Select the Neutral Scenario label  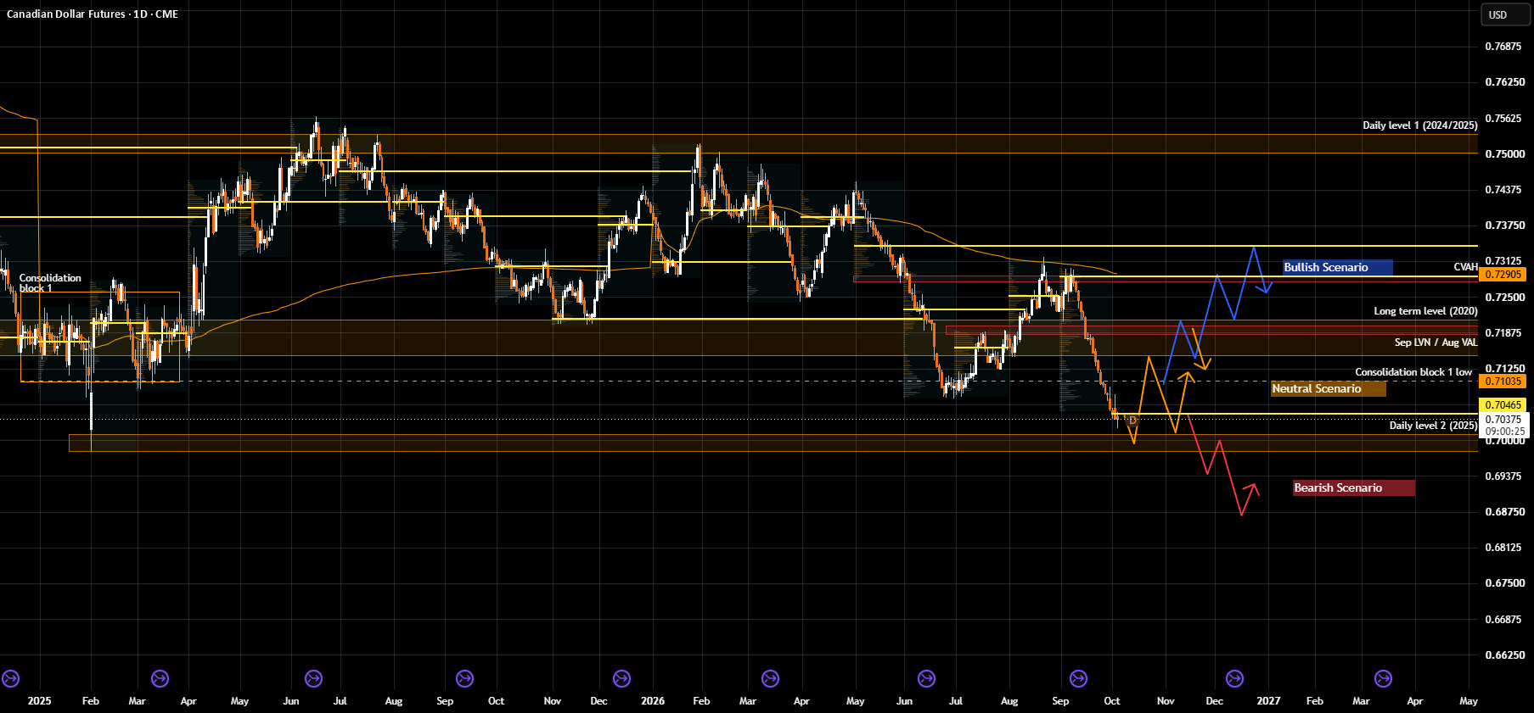pyautogui.click(x=1328, y=388)
